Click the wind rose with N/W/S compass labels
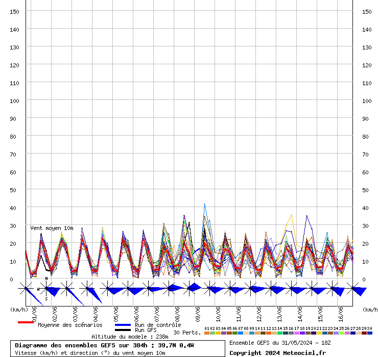 point(46,289)
